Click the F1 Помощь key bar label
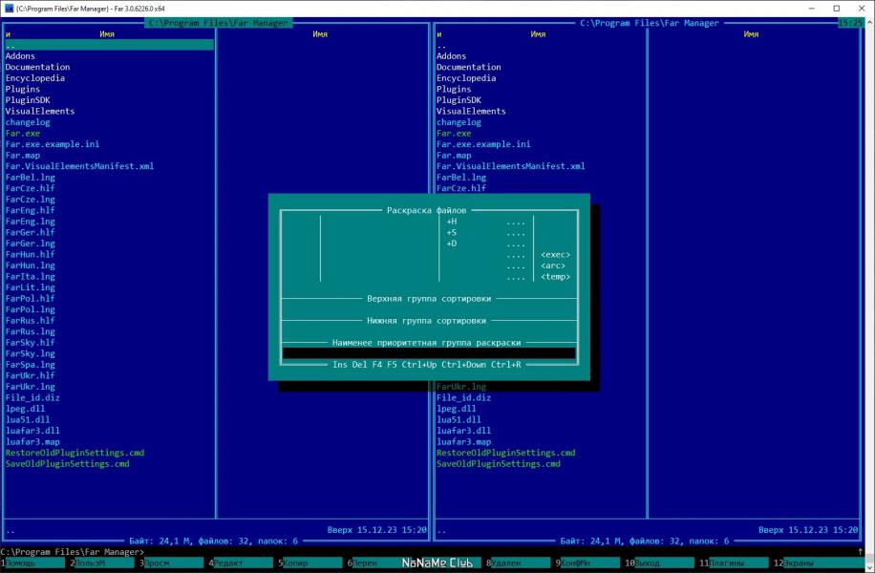This screenshot has height=573, width=875. pyautogui.click(x=34, y=562)
